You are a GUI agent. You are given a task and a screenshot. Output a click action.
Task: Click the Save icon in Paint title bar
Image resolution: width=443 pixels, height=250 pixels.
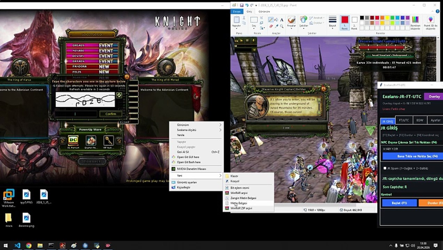[x=242, y=5]
